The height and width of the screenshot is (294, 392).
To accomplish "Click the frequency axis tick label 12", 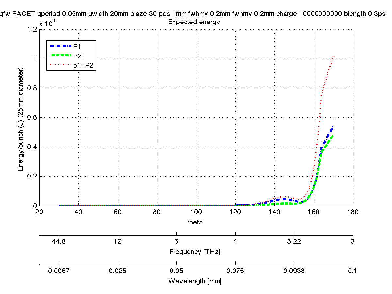I will click(118, 241).
